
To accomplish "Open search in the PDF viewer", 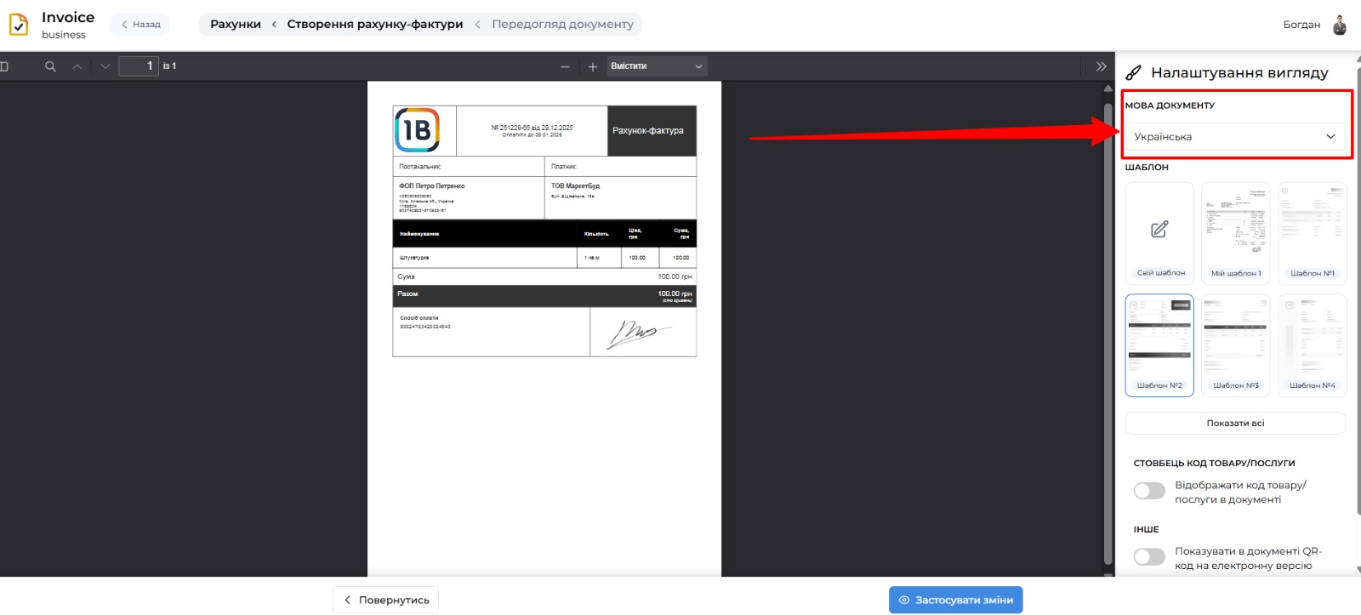I will (x=50, y=66).
